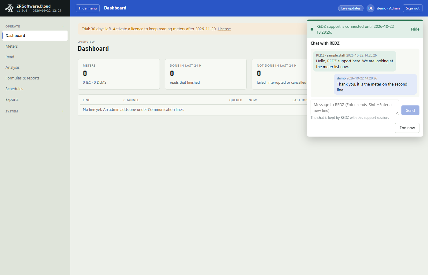The image size is (428, 275).
Task: Collapse the OPERATE sidebar section
Action: [x=35, y=27]
